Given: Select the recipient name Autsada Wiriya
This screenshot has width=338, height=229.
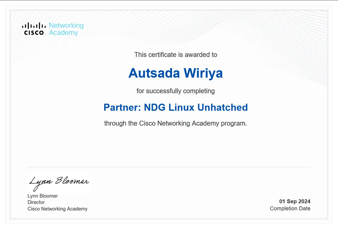Looking at the screenshot, I should point(175,73).
